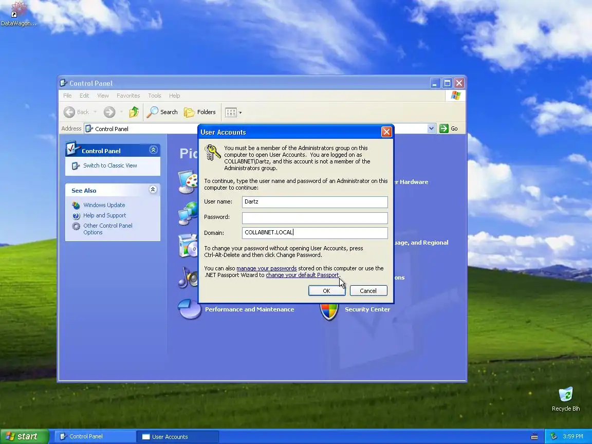Follow the manage your passwords link

point(266,268)
